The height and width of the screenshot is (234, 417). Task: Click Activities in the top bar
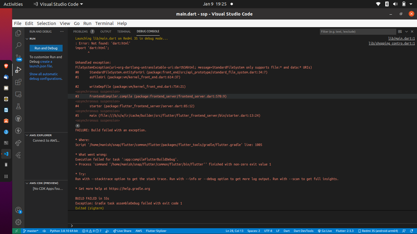pos(13,4)
